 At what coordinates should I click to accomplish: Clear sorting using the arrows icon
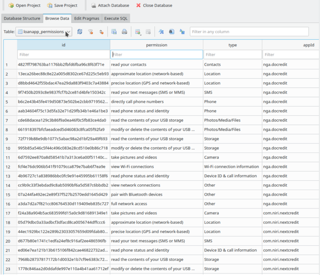pos(101,32)
